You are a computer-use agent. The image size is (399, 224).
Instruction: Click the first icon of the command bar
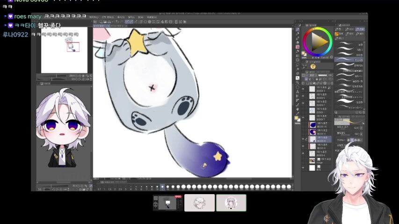click(95, 22)
